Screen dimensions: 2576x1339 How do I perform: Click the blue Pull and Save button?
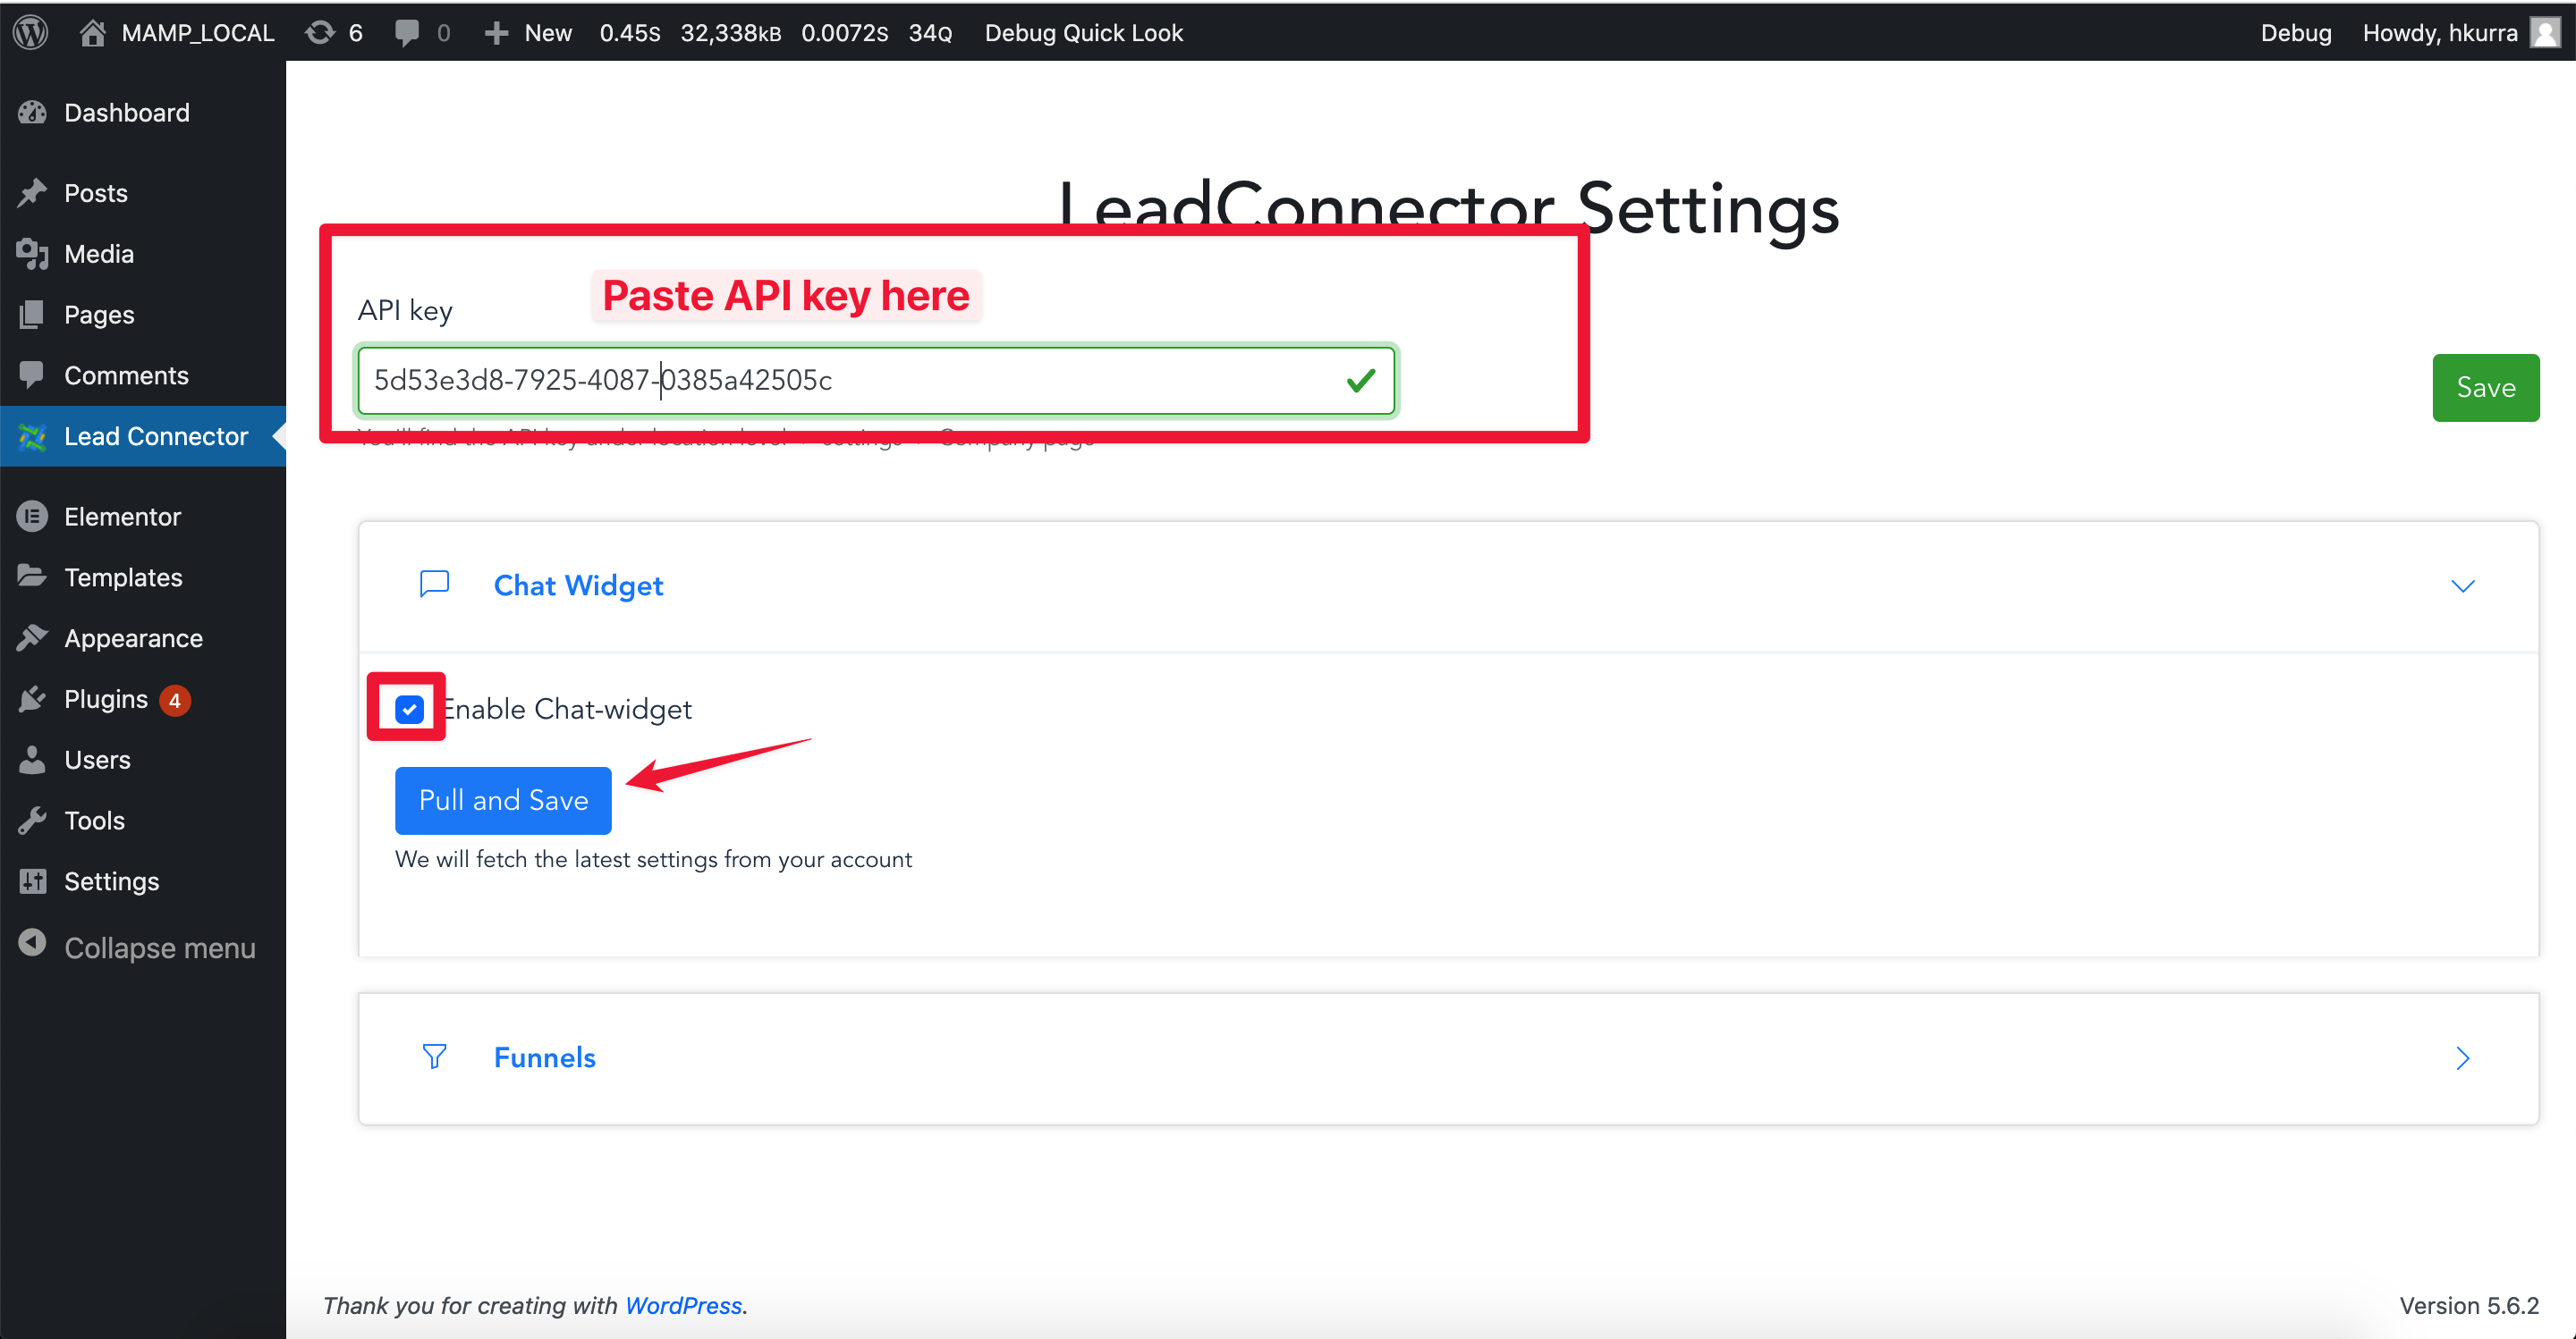[503, 799]
